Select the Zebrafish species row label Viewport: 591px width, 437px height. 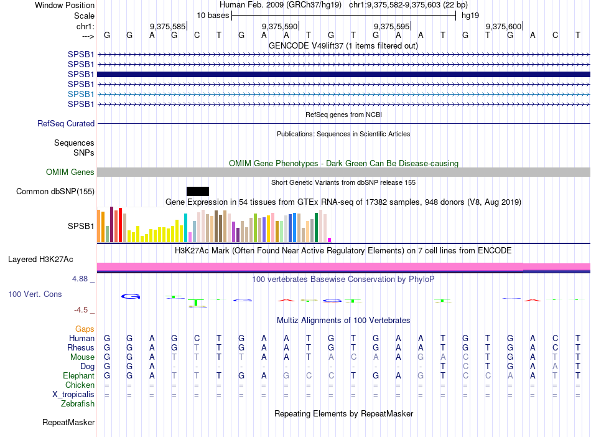[78, 404]
